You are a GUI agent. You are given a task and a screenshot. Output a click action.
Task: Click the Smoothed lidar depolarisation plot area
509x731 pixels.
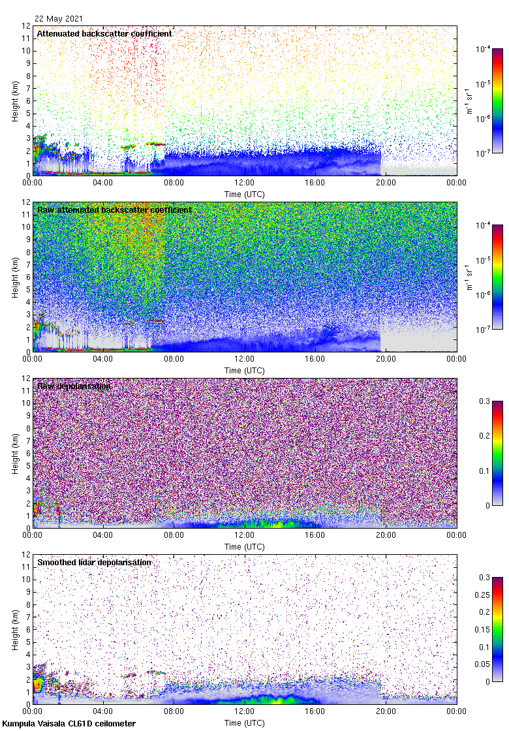(x=244, y=629)
